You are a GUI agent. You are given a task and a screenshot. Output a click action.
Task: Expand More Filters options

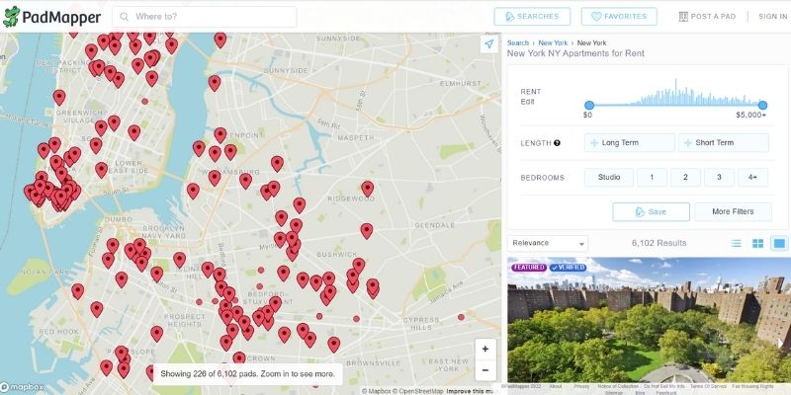(732, 211)
